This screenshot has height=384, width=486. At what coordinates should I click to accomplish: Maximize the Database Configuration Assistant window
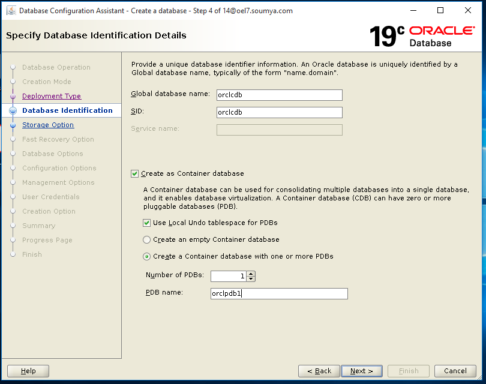(440, 11)
